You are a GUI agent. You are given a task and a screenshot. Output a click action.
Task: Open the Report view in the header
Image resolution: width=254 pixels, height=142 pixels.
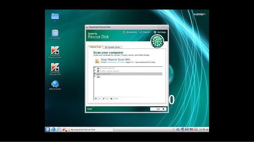click(145, 32)
